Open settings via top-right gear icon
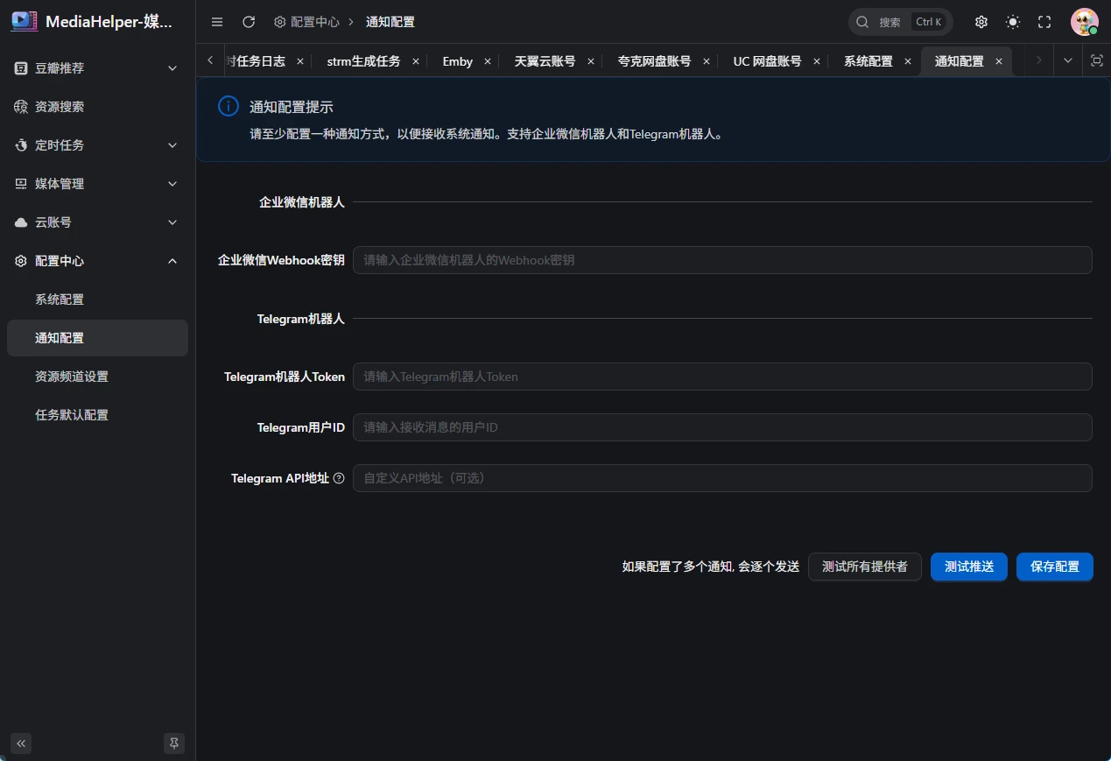The image size is (1111, 761). pyautogui.click(x=981, y=22)
